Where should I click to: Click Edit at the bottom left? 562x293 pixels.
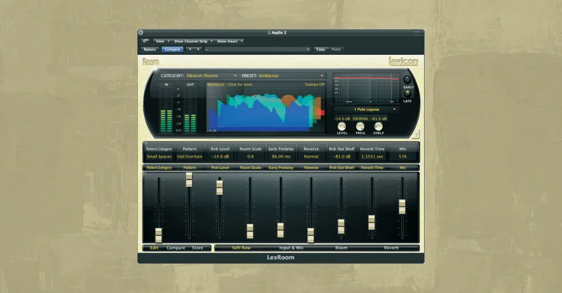pyautogui.click(x=154, y=247)
